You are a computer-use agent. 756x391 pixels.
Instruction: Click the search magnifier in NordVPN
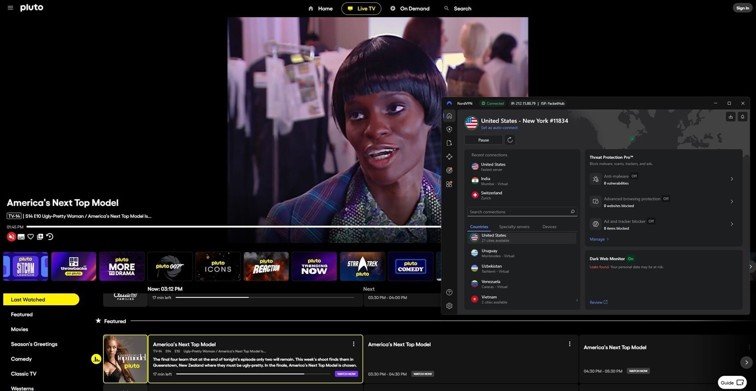click(x=573, y=212)
